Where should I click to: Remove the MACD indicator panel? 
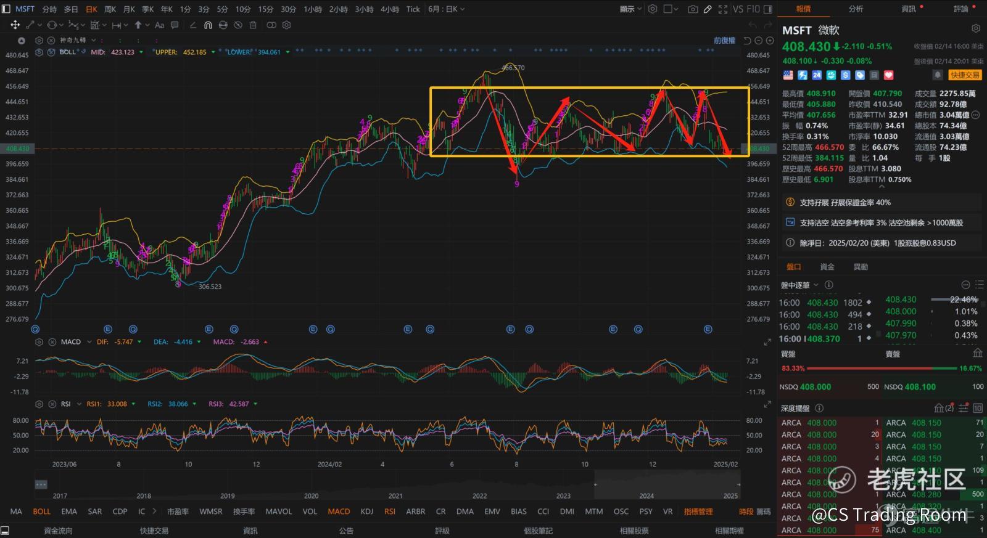52,342
